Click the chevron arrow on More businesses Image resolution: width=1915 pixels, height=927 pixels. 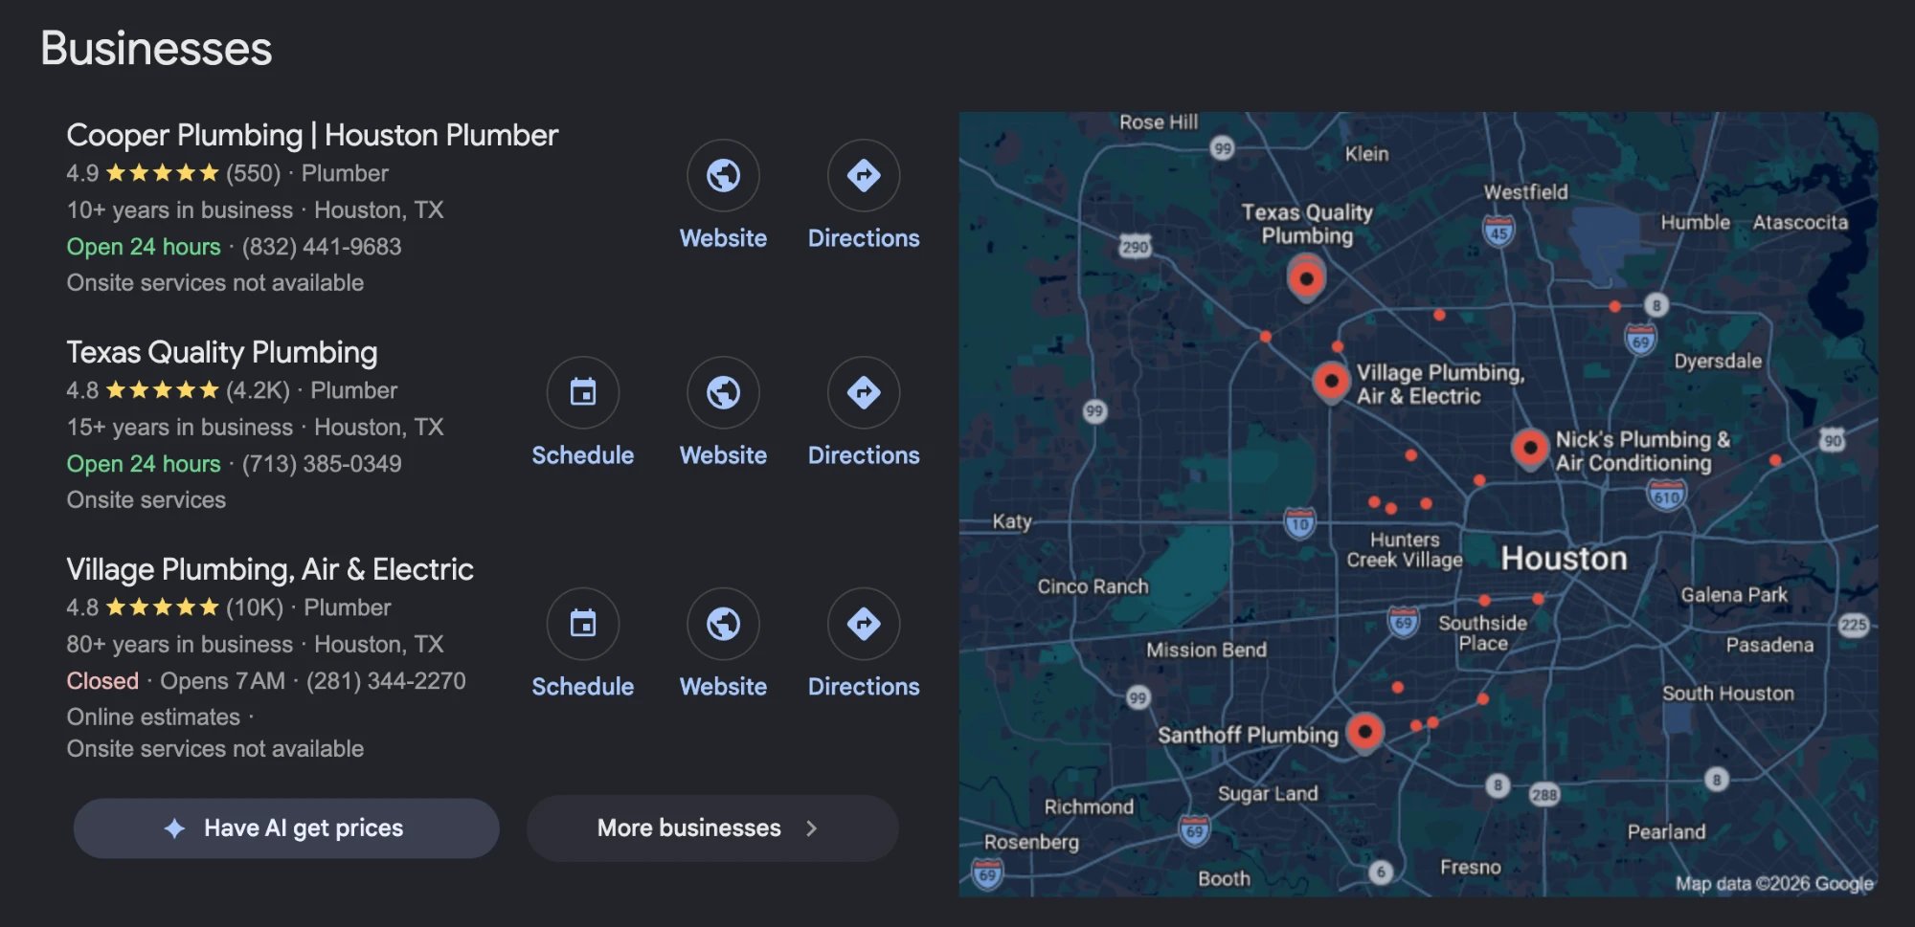pyautogui.click(x=811, y=828)
